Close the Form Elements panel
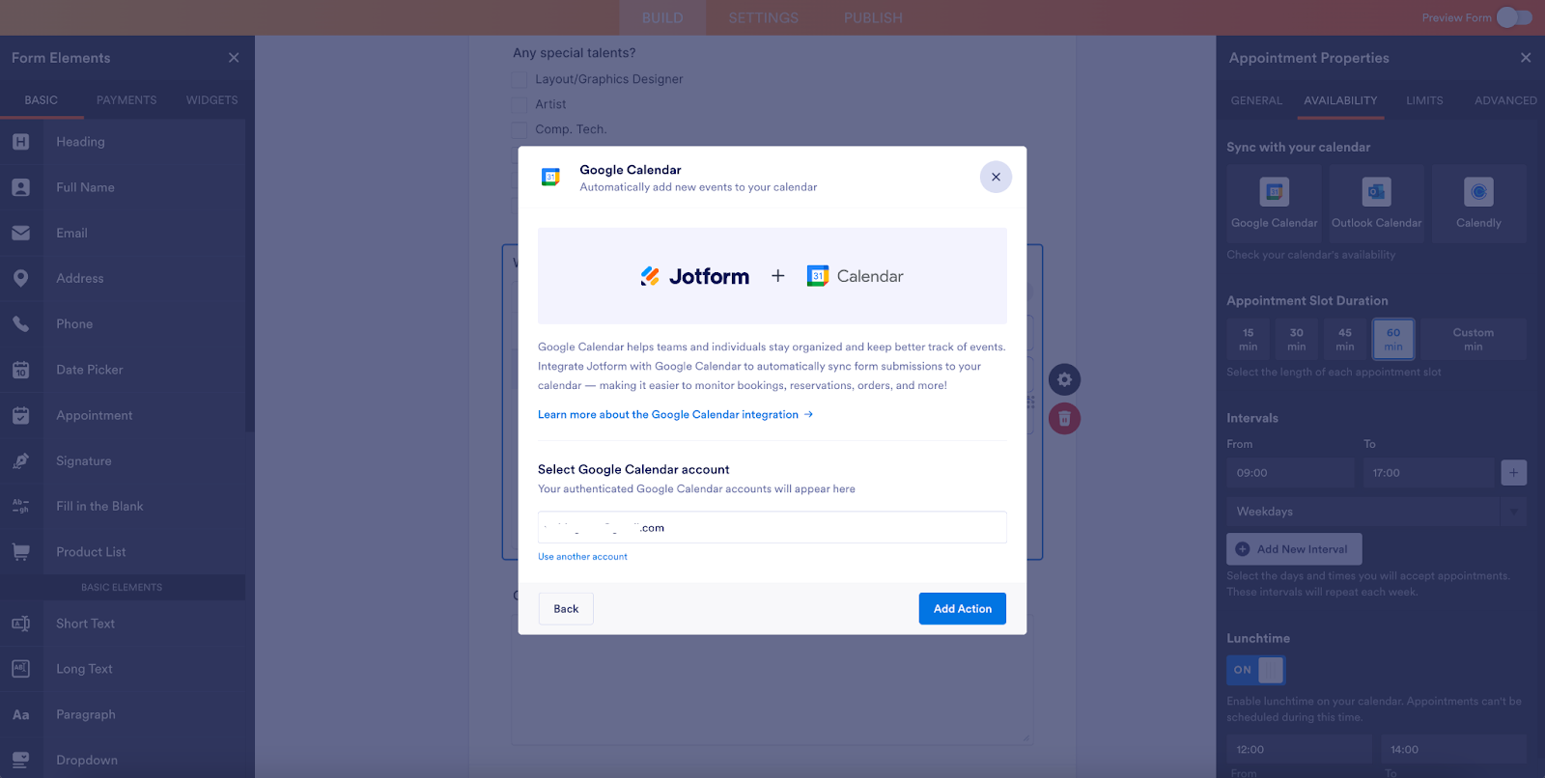 coord(234,58)
